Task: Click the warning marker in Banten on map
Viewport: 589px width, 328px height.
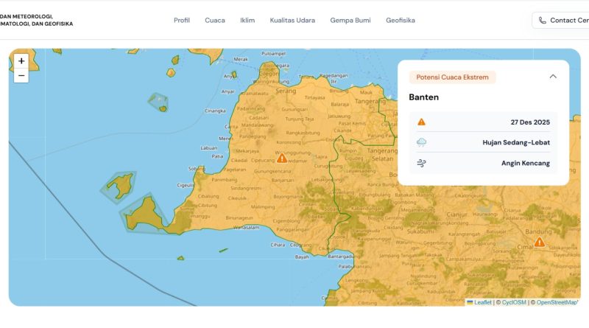Action: (x=282, y=158)
